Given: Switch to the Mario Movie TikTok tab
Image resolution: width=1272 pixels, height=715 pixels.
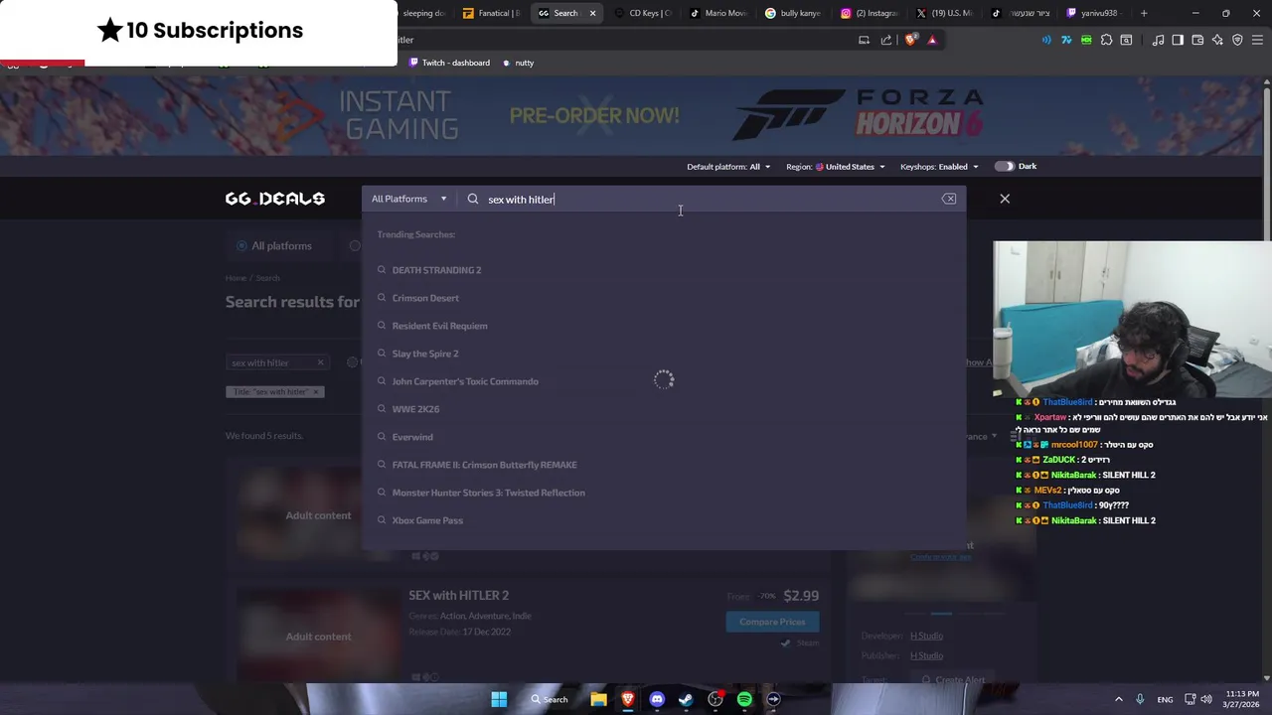Looking at the screenshot, I should click(x=717, y=13).
